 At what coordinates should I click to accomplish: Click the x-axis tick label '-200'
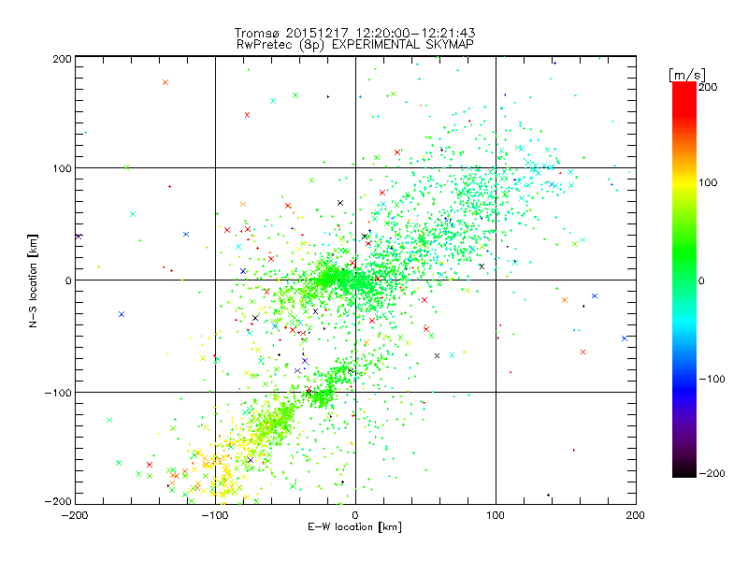(75, 515)
